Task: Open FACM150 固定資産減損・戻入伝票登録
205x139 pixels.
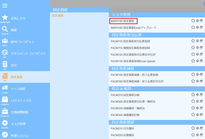Action: [x=134, y=75]
